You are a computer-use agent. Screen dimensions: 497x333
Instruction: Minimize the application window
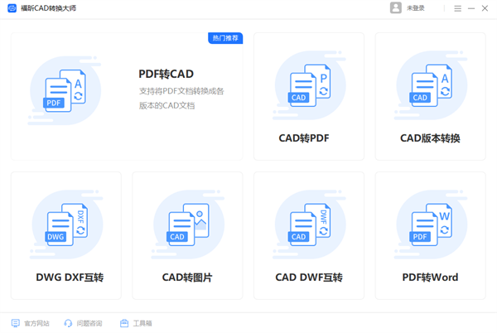471,8
